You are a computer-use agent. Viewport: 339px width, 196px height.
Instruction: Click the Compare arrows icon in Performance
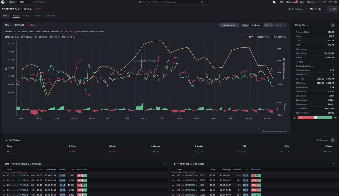(x=318, y=140)
